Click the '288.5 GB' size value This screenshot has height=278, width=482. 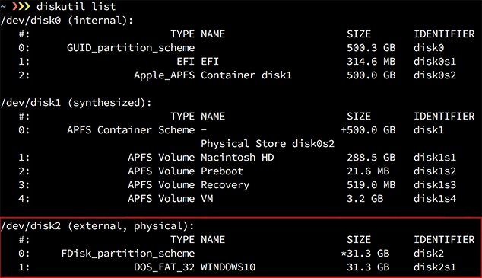pyautogui.click(x=371, y=158)
